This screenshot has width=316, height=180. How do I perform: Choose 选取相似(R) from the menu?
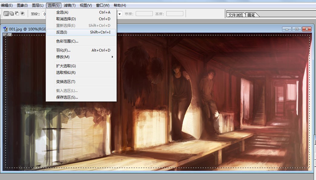point(81,73)
